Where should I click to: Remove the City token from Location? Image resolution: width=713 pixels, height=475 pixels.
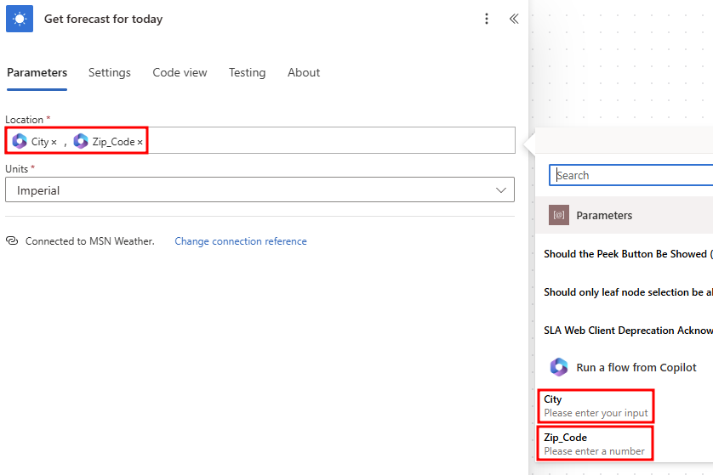pyautogui.click(x=54, y=142)
